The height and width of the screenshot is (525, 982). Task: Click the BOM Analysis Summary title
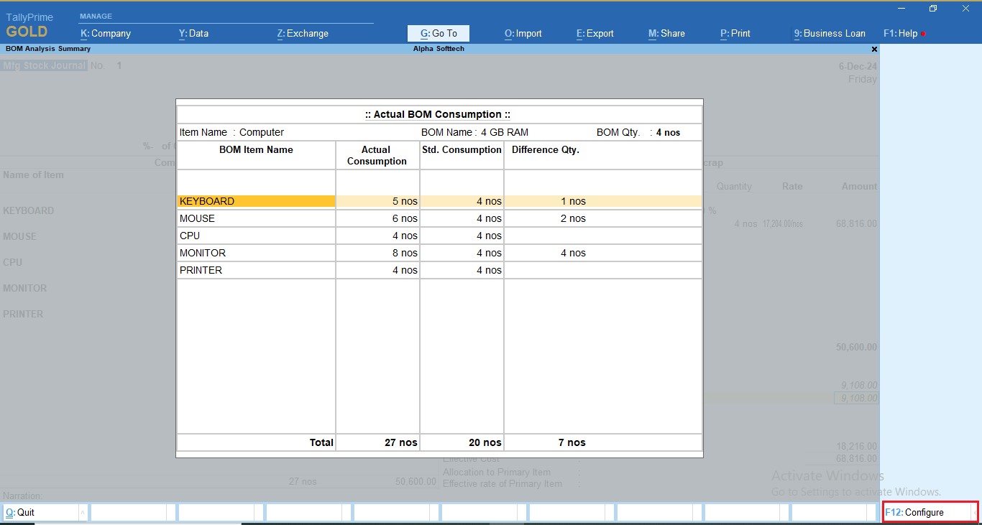pos(48,49)
